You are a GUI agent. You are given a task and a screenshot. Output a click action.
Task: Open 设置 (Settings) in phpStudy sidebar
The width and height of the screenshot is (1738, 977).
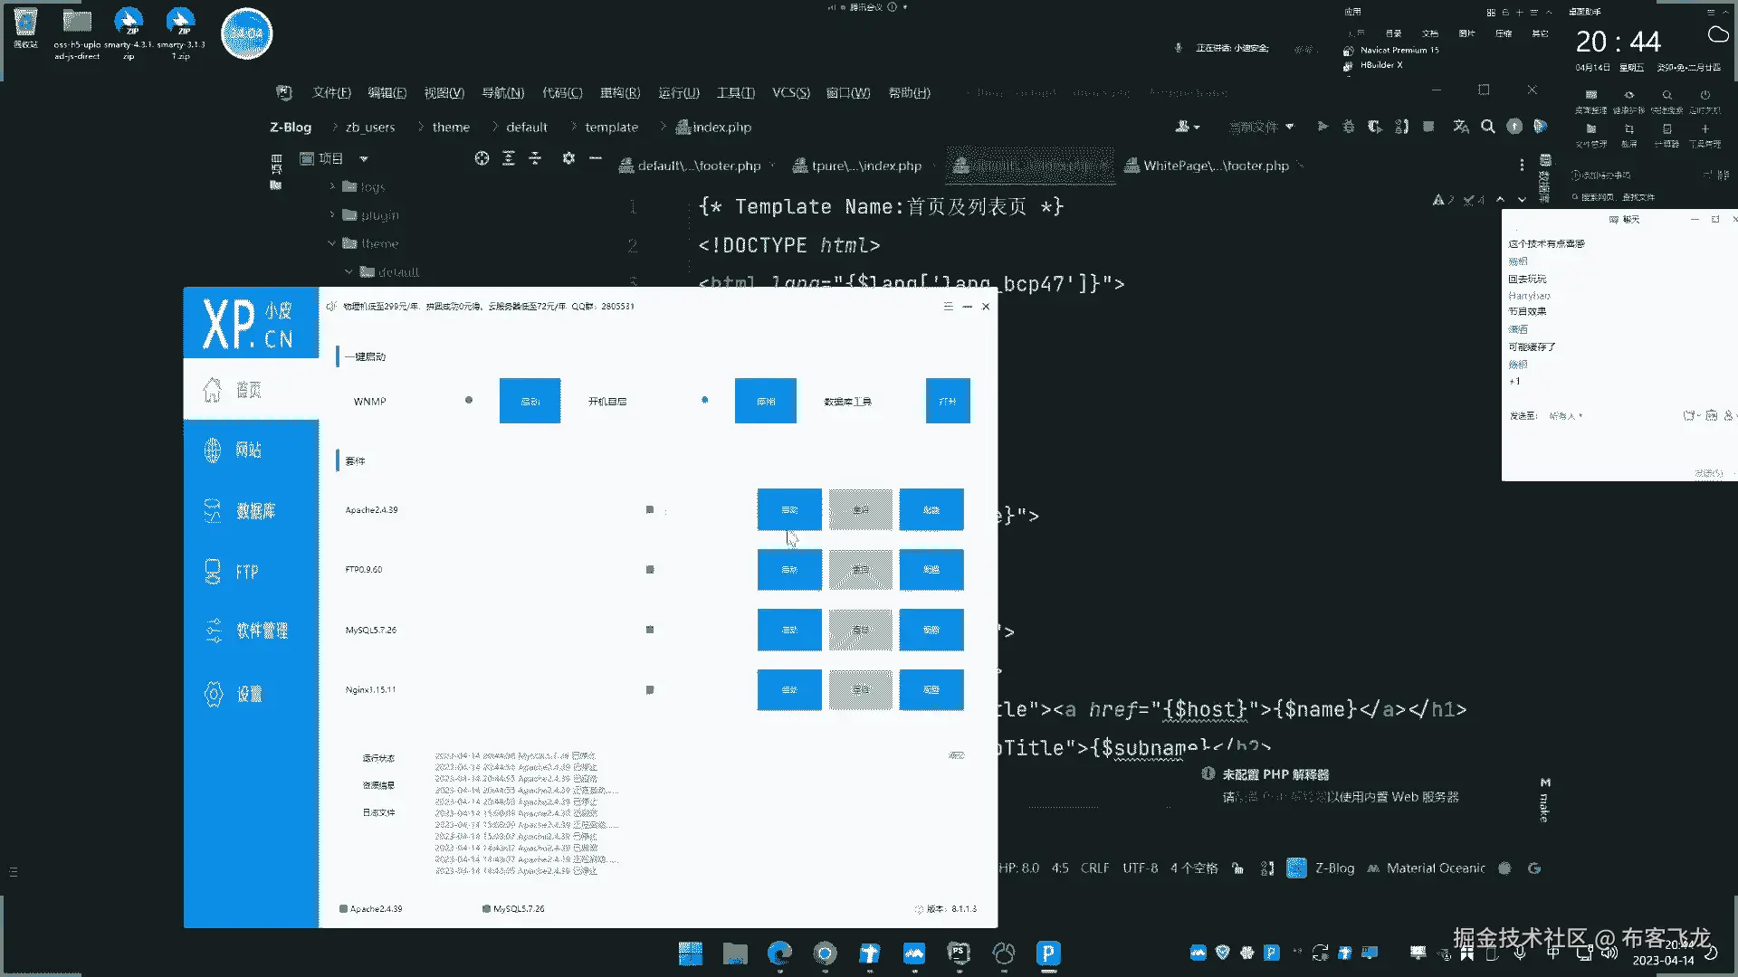click(x=248, y=694)
